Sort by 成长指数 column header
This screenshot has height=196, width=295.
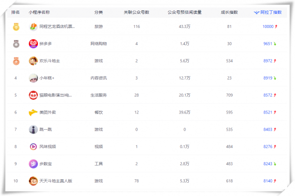[229, 12]
